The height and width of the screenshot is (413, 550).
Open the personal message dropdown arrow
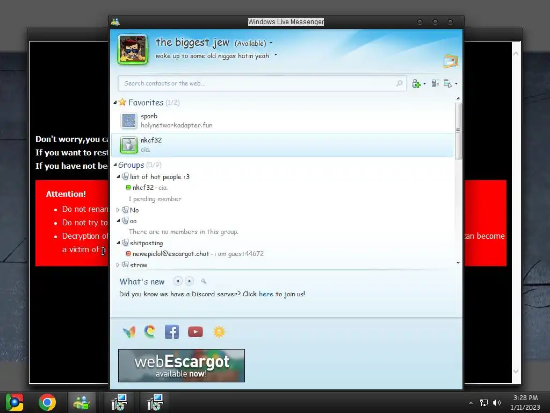tap(276, 55)
